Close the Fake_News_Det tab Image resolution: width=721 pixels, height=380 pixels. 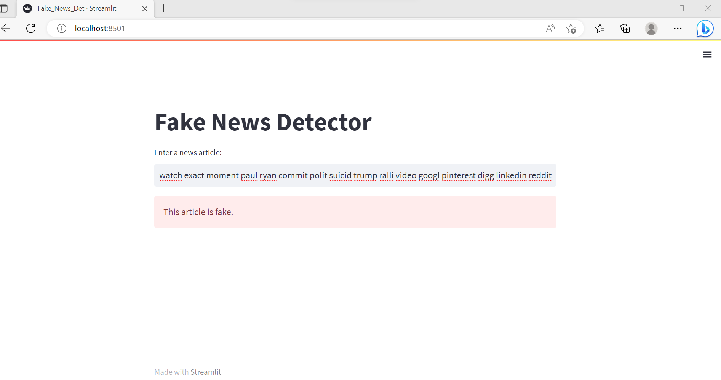[x=144, y=8]
